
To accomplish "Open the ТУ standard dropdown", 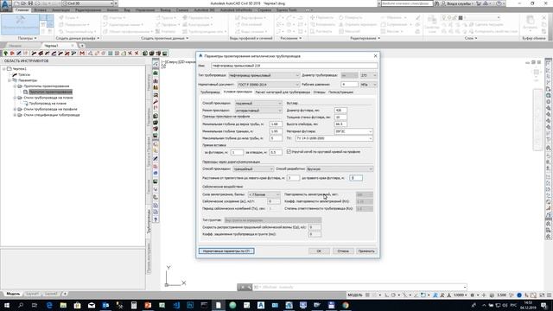I will click(334, 138).
